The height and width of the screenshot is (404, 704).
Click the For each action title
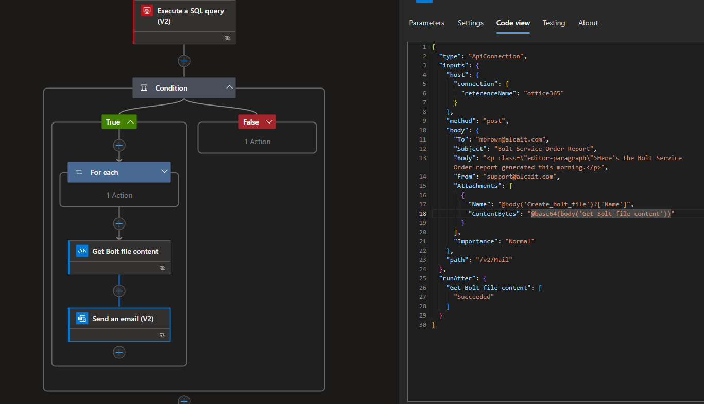point(104,172)
